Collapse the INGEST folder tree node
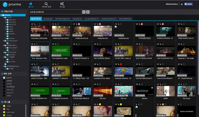This screenshot has height=117, width=199. point(4,18)
